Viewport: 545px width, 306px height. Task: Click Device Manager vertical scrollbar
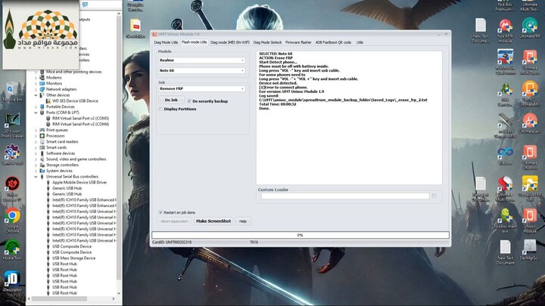click(119, 153)
